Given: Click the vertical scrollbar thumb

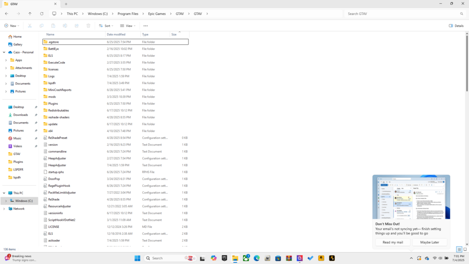Looking at the screenshot, I should click(467, 63).
